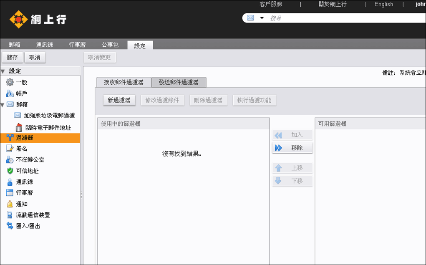This screenshot has height=265, width=426.
Task: Select 可信地址 in settings tree
Action: pos(28,171)
